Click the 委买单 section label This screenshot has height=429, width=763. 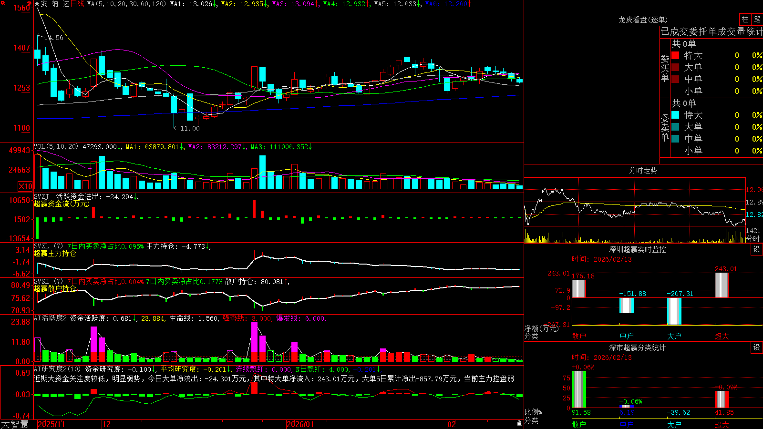(665, 68)
